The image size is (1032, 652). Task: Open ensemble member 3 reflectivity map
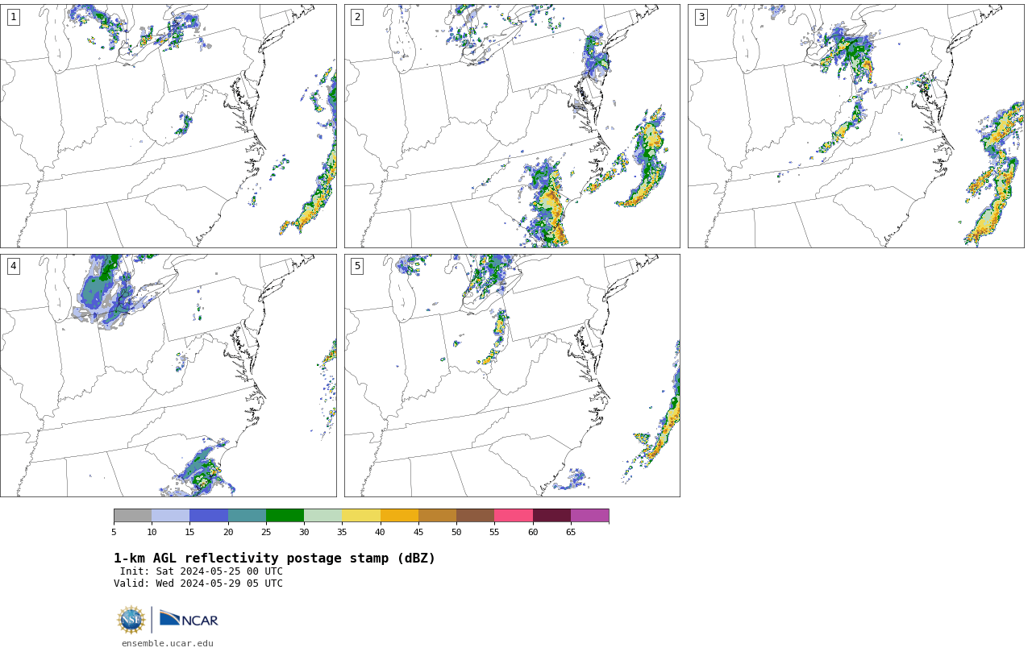click(x=856, y=126)
